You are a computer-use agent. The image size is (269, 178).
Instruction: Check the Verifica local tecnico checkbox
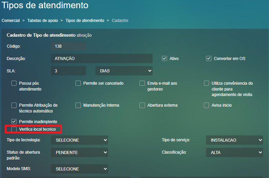(x=14, y=129)
